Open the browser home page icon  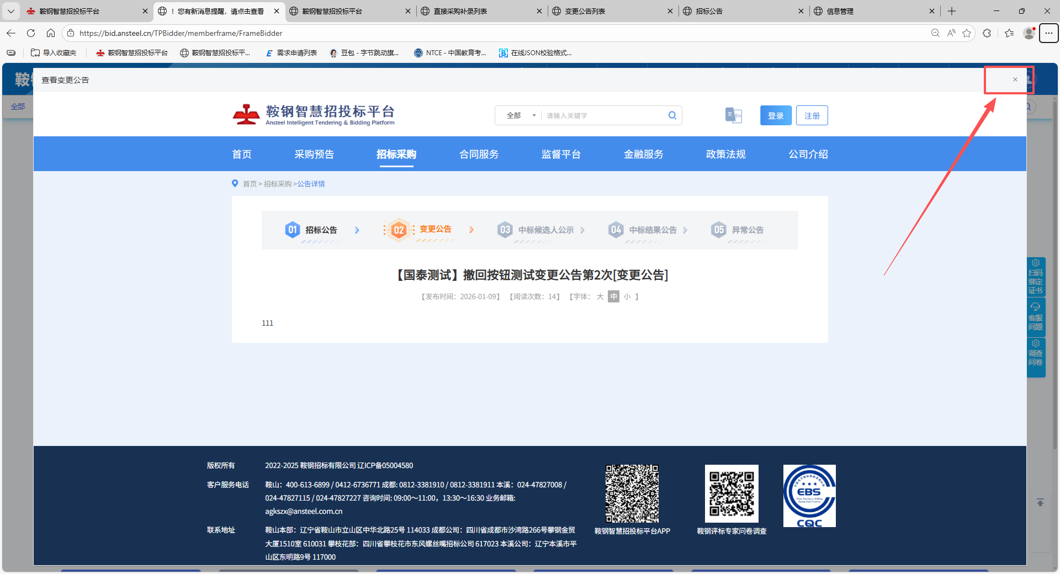51,33
